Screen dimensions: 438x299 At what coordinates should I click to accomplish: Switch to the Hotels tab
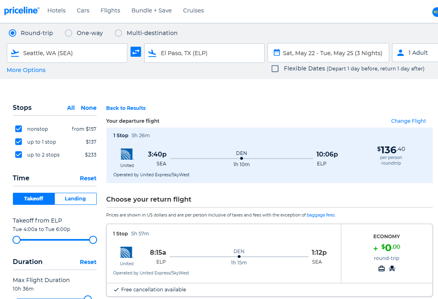click(56, 10)
